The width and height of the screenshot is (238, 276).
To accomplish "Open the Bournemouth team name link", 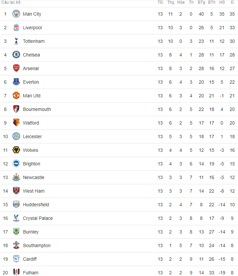I will (37, 109).
